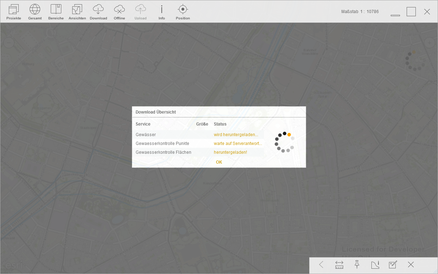Select the Gewässer service row
438x274 pixels.
click(146, 135)
